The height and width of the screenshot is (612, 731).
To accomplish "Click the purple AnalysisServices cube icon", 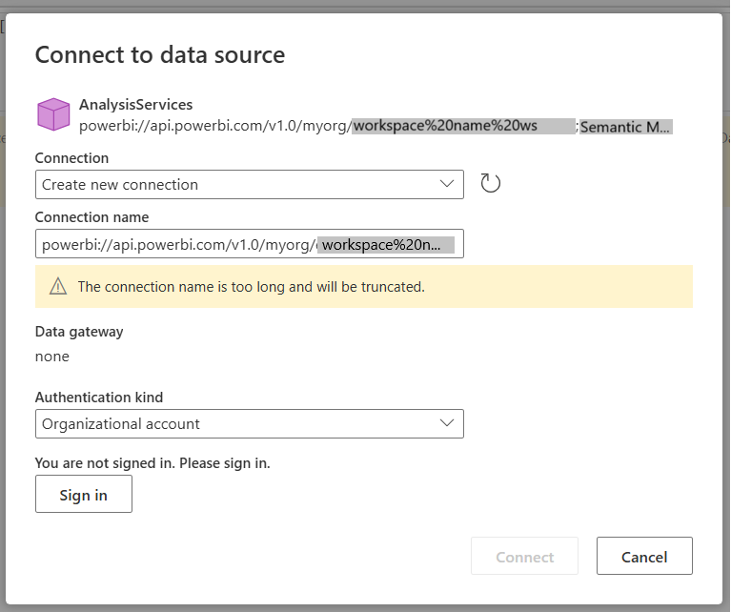I will point(53,114).
